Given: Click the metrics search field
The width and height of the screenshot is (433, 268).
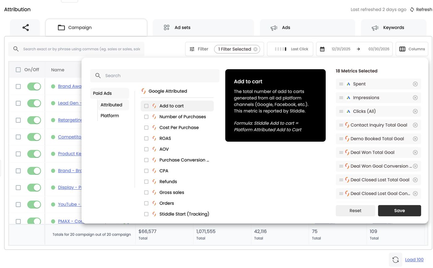Looking at the screenshot, I should (x=155, y=76).
